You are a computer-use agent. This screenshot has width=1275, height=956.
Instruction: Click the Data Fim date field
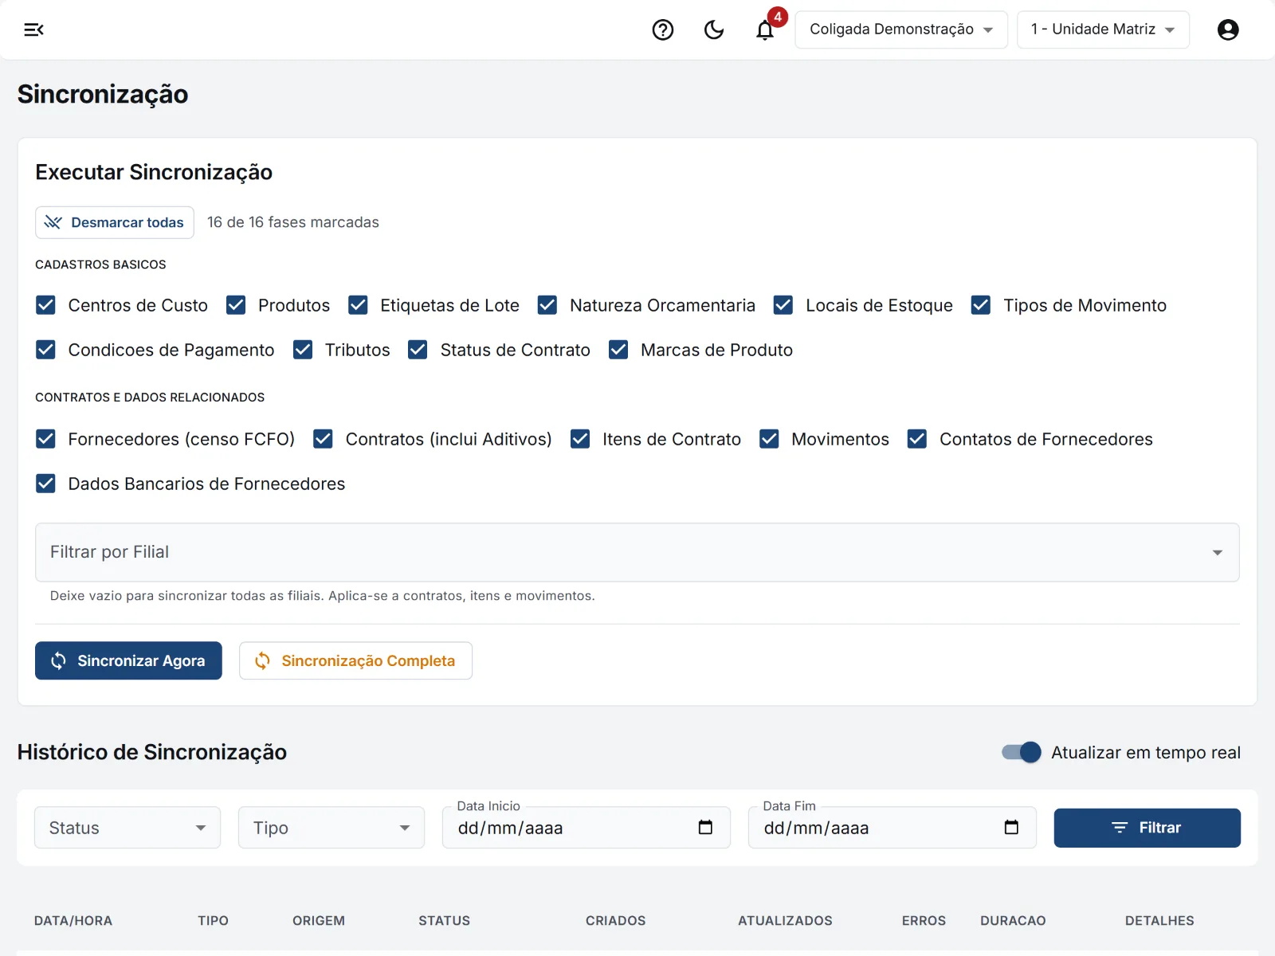(892, 828)
